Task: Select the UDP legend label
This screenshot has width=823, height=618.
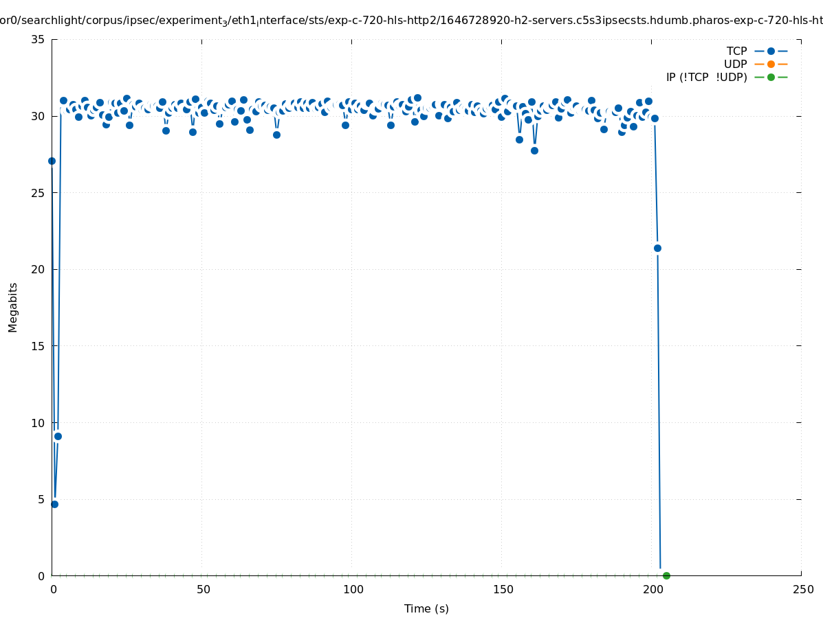Action: [x=735, y=64]
